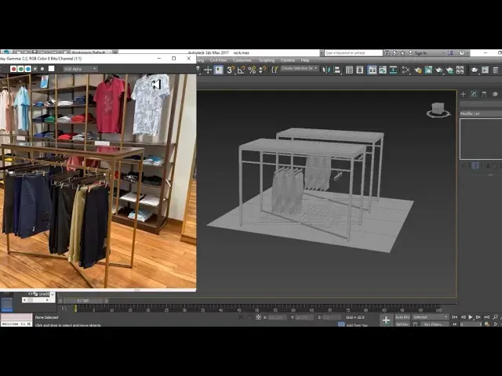Select the Move transform tool
This screenshot has height=376, width=502.
(208, 70)
